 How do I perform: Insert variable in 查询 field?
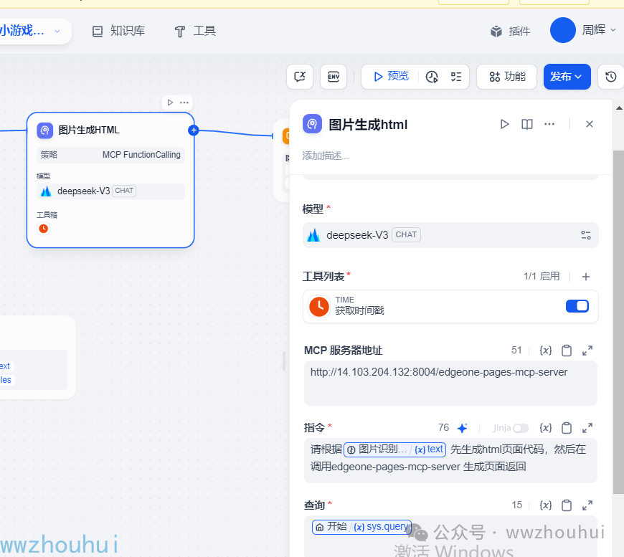(x=546, y=505)
